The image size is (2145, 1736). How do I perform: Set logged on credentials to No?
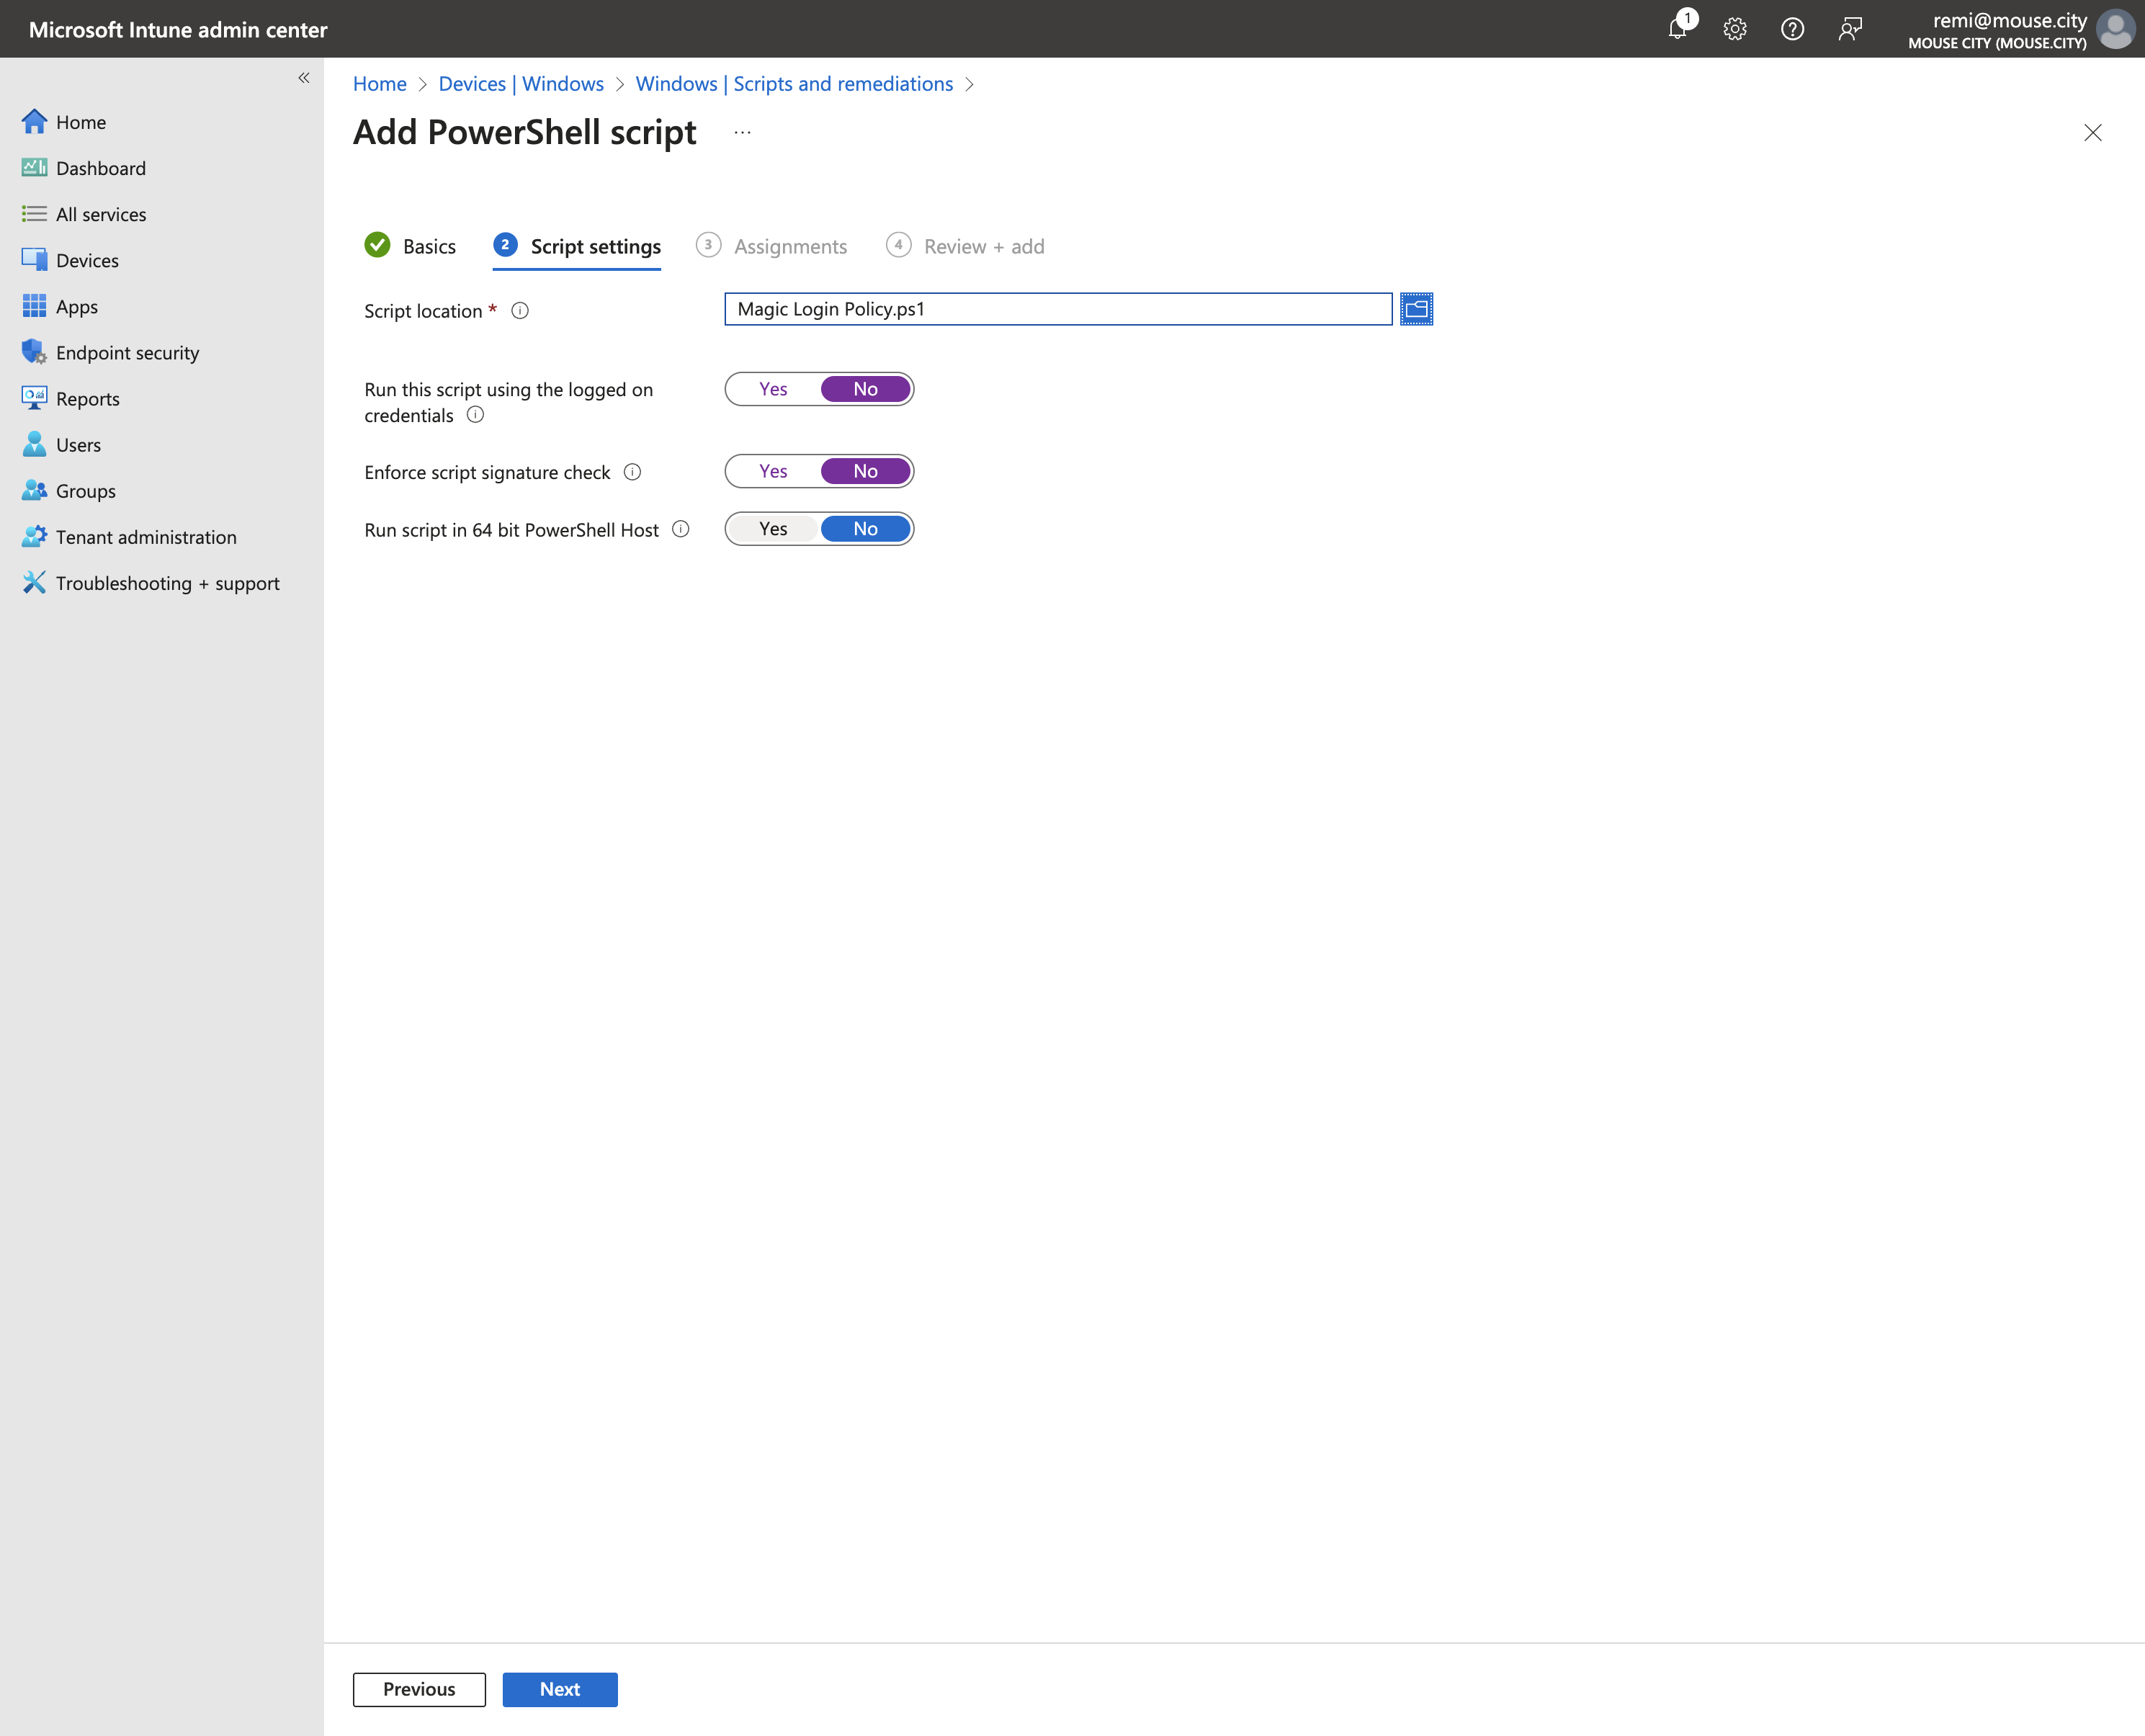coord(866,389)
